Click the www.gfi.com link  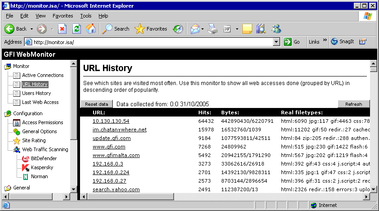(x=109, y=147)
